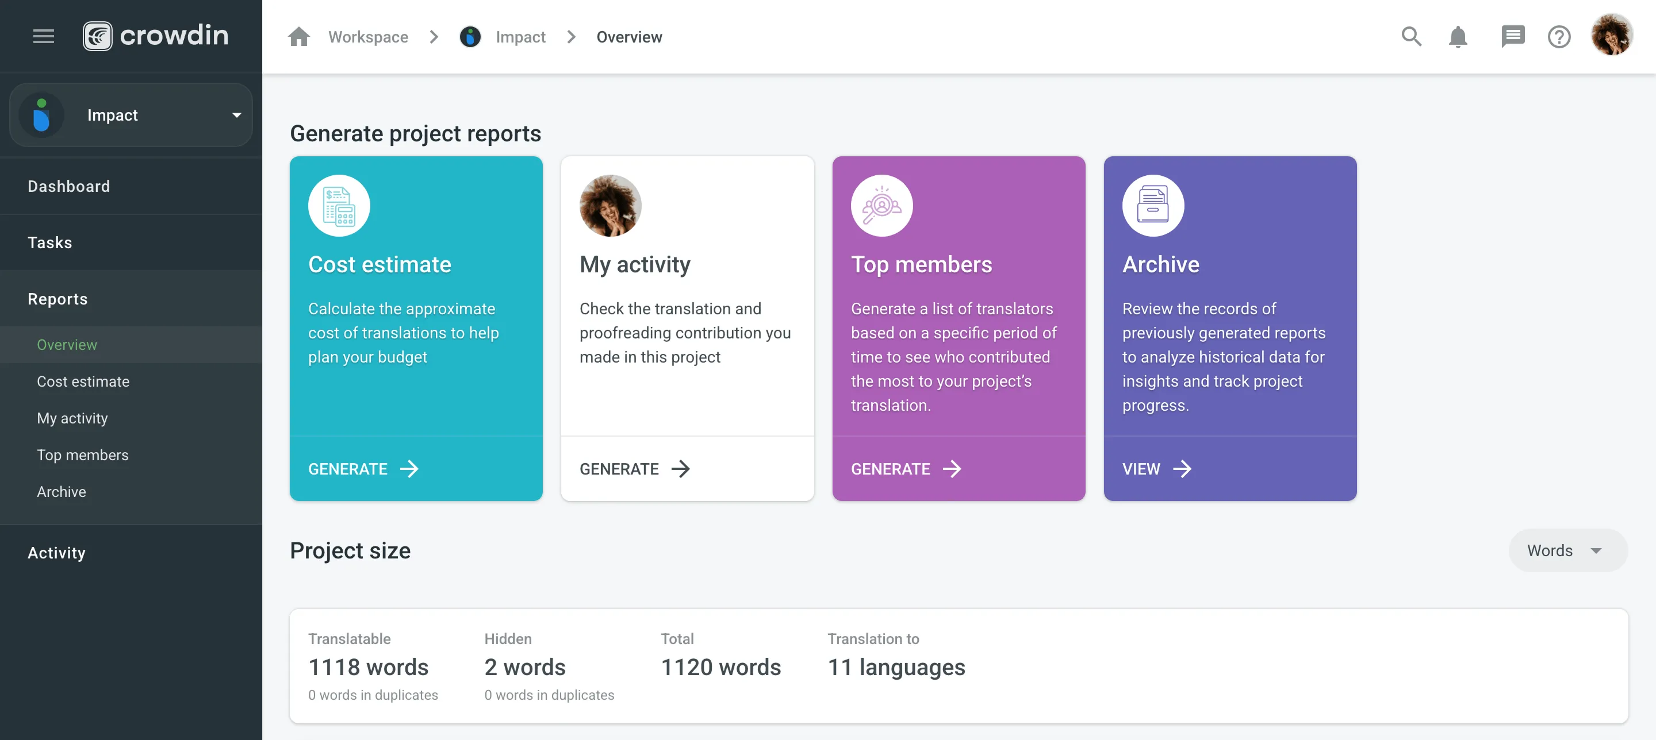The image size is (1656, 740).
Task: Click the Top members card title
Action: click(x=921, y=264)
